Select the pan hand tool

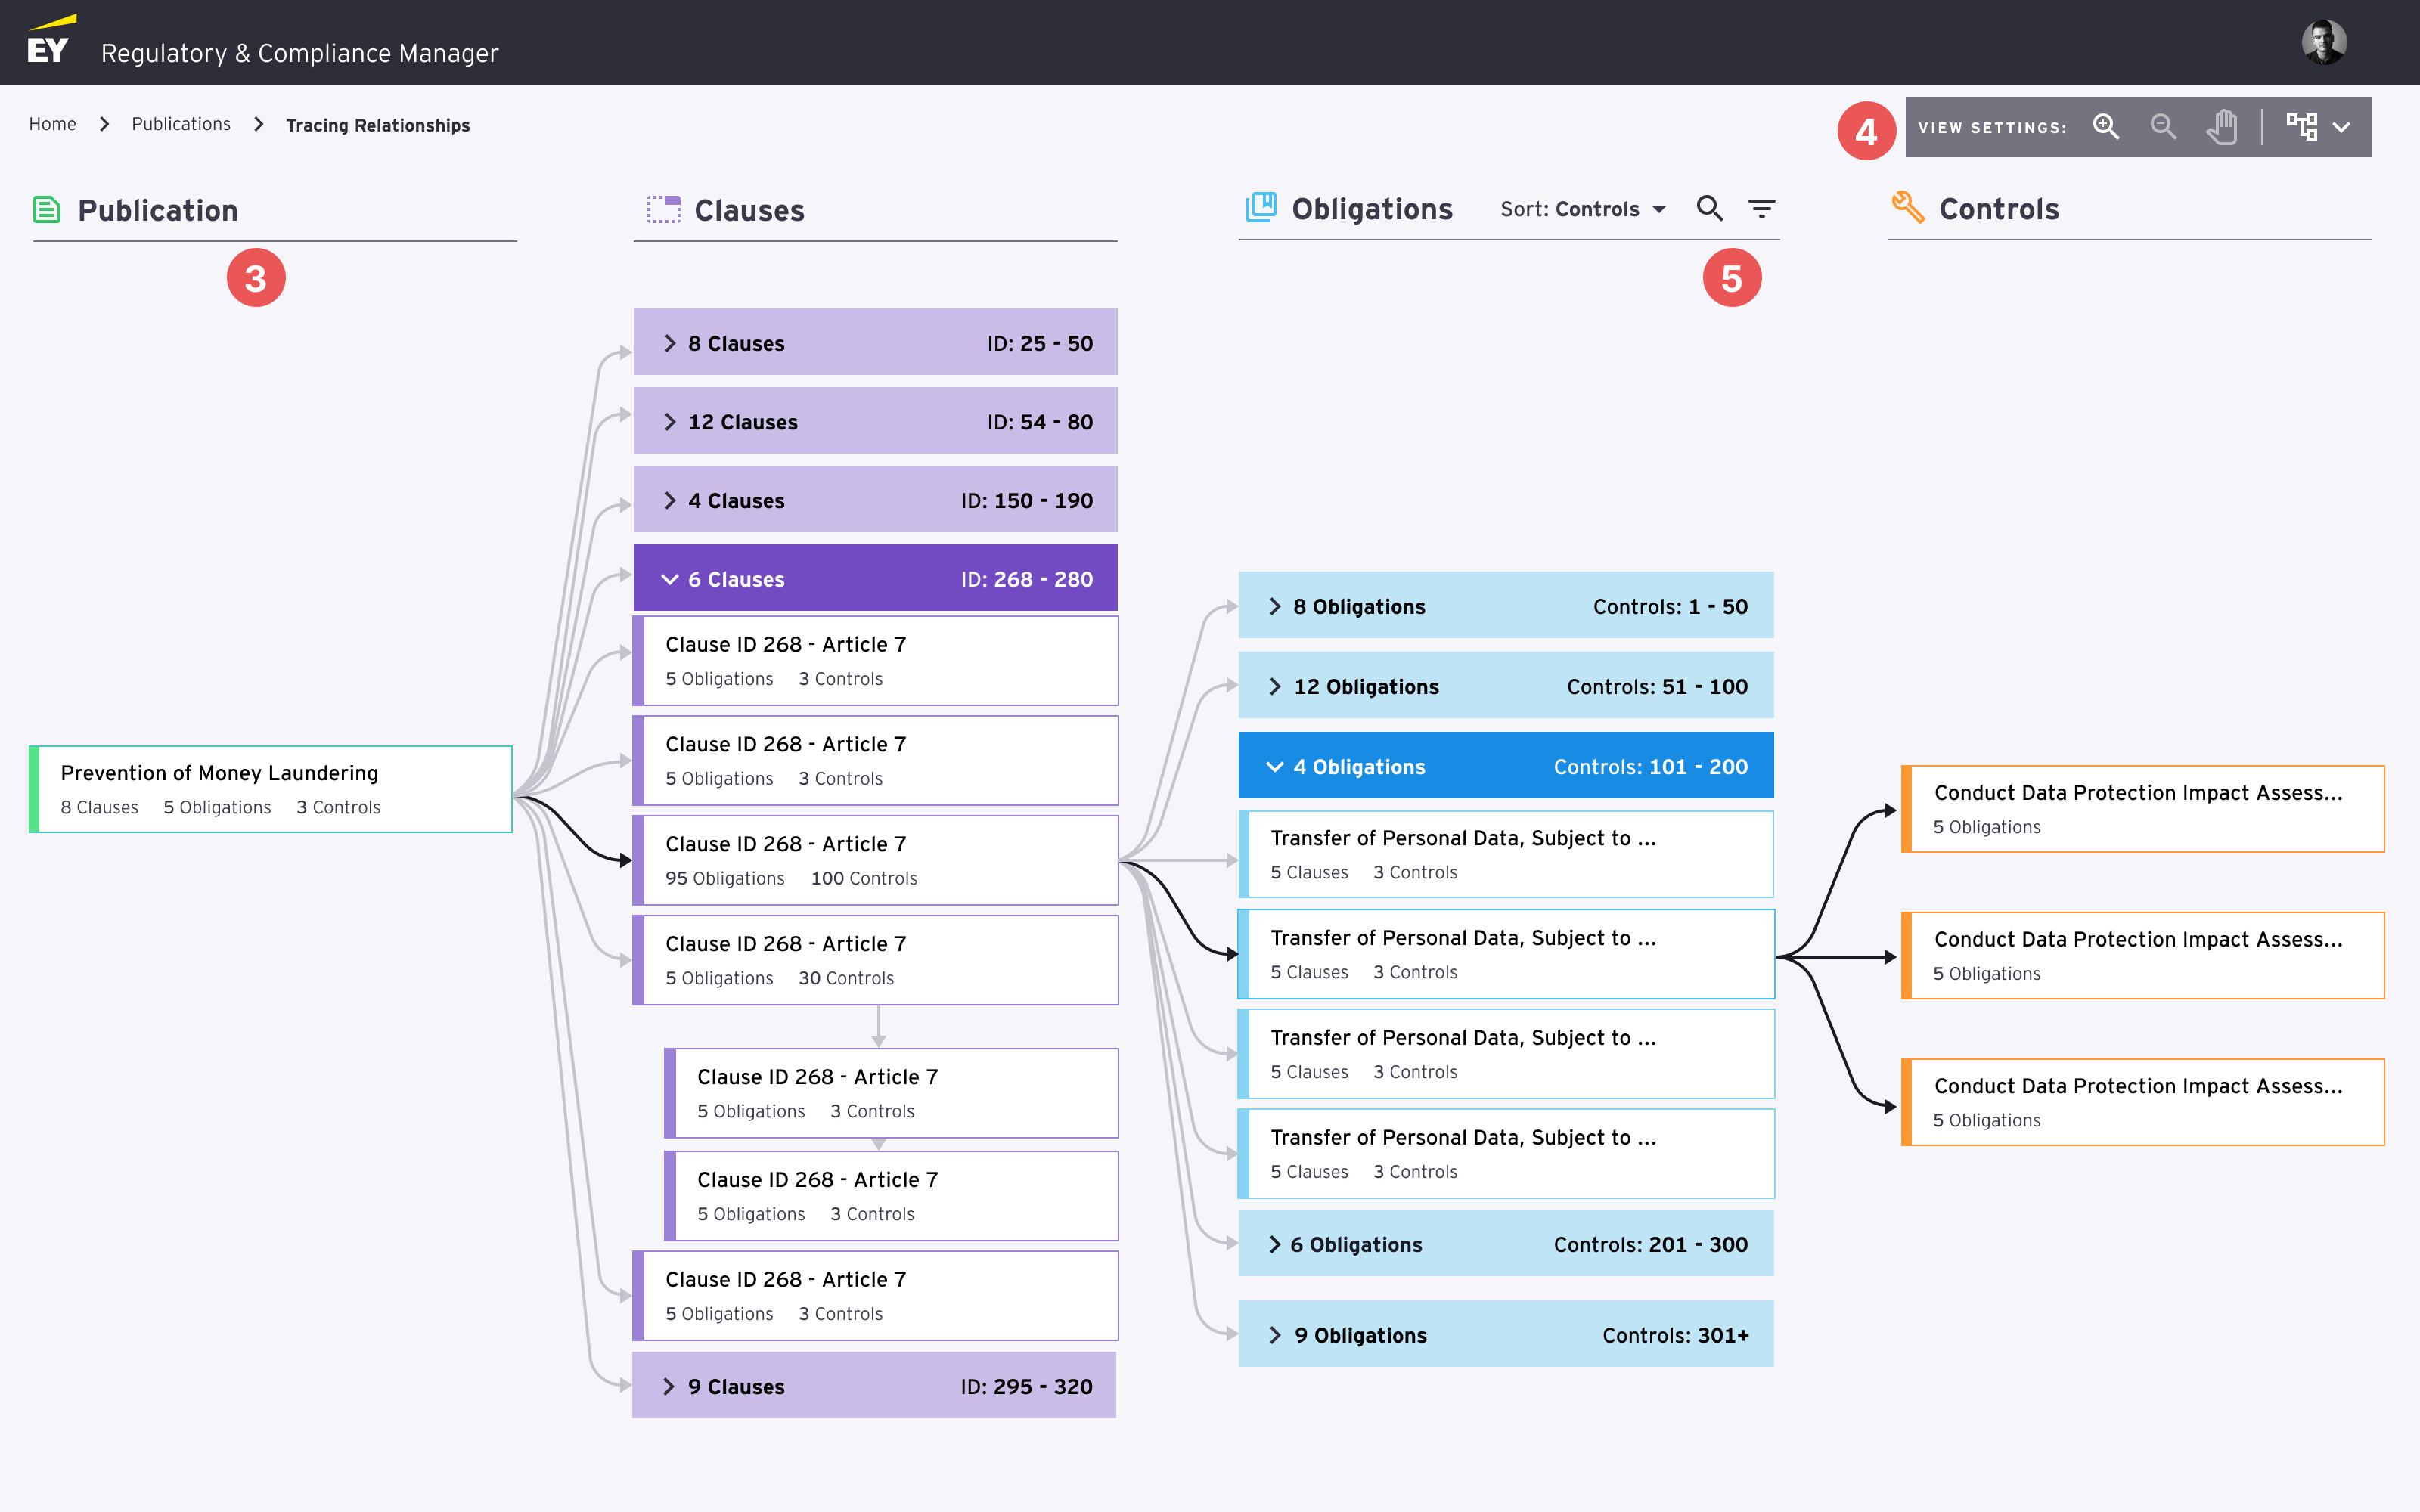[2222, 127]
